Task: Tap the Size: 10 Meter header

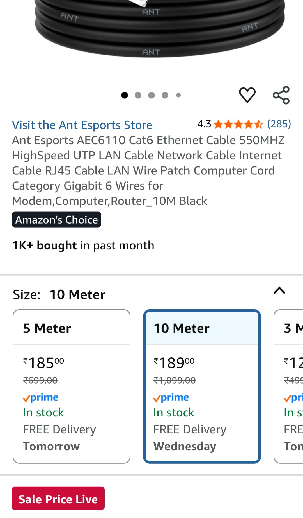Action: pos(59,295)
